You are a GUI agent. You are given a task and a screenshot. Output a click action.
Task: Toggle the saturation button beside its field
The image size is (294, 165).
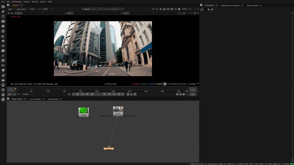point(122,13)
